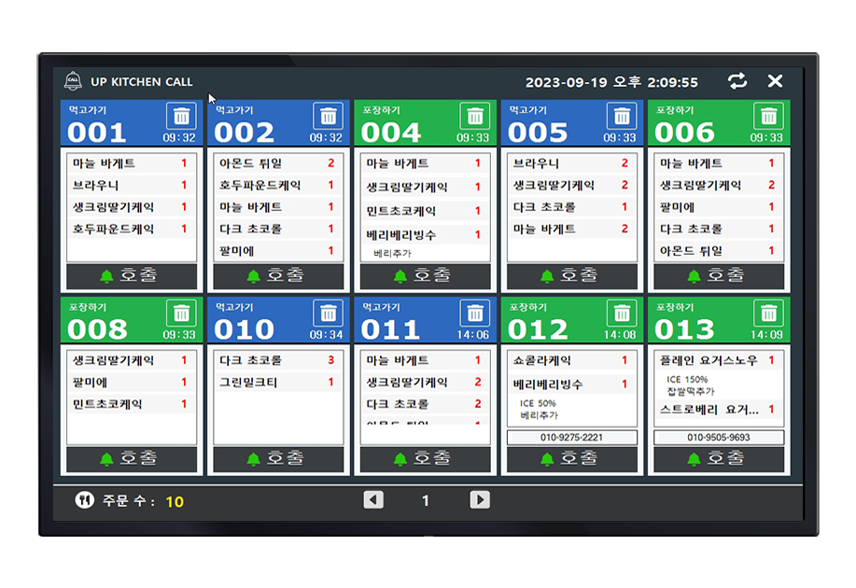Go to the next page arrow
This screenshot has width=856, height=588.
pyautogui.click(x=479, y=500)
